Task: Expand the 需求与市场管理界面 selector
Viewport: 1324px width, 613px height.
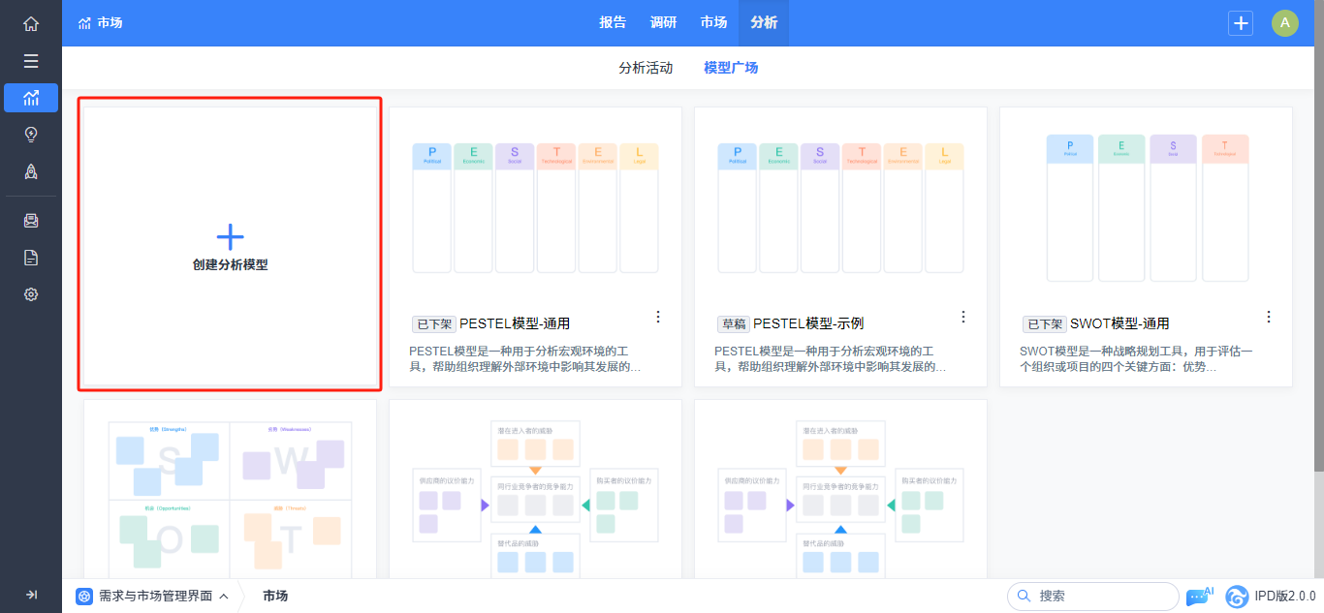Action: (x=155, y=597)
